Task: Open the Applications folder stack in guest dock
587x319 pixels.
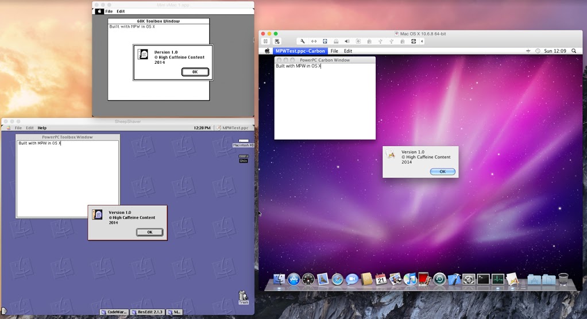Action: [x=534, y=279]
